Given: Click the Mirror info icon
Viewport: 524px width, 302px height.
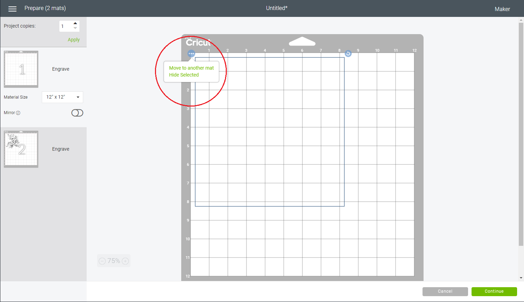Looking at the screenshot, I should click(x=18, y=113).
